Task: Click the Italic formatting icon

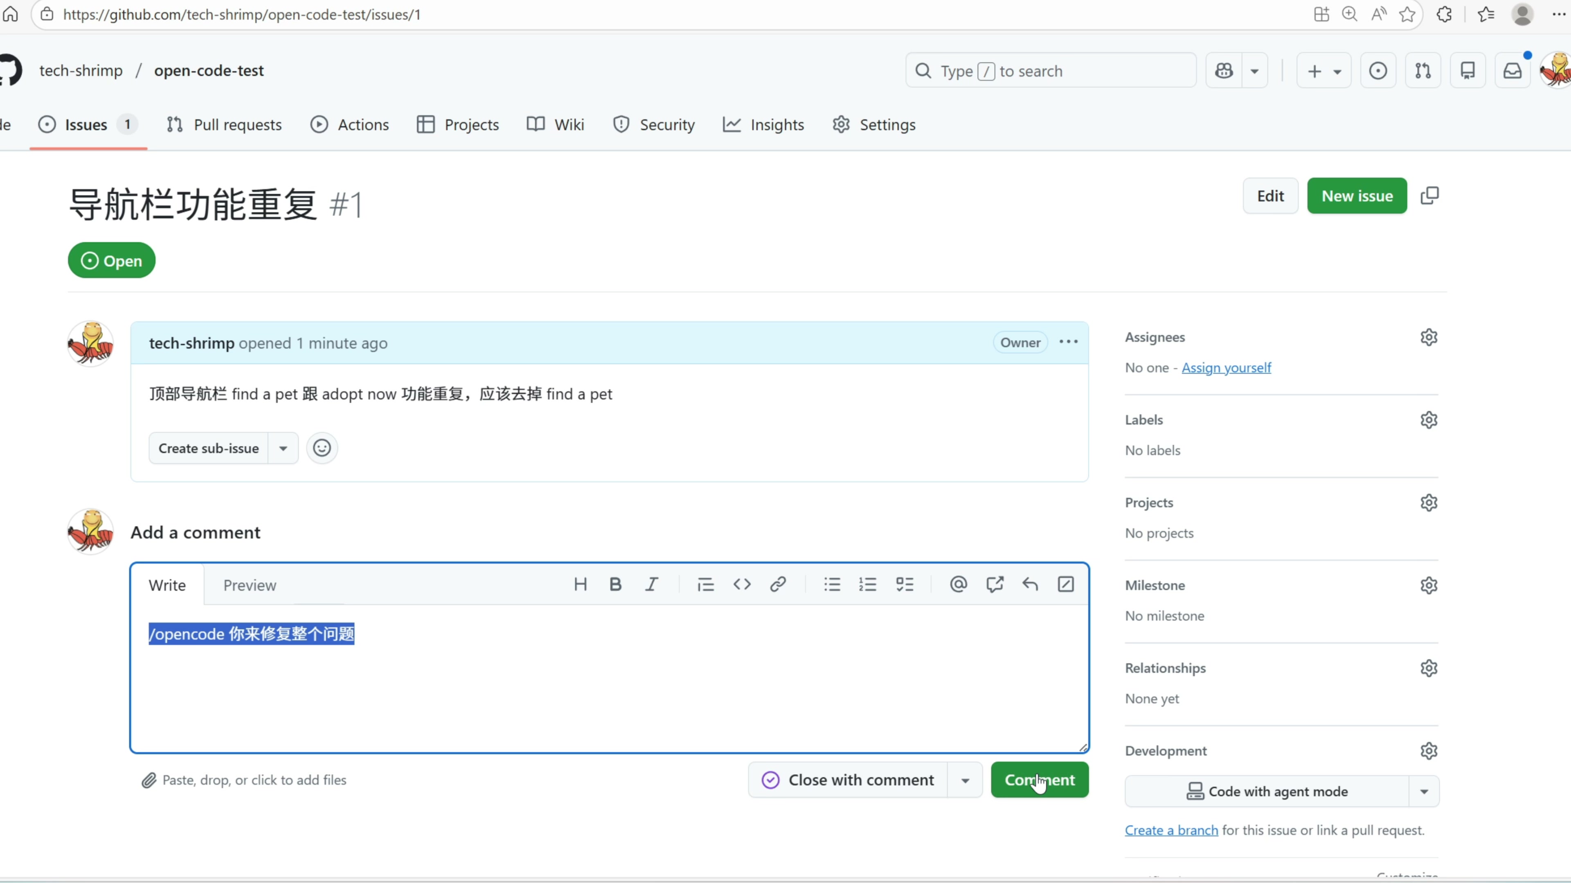Action: (651, 585)
